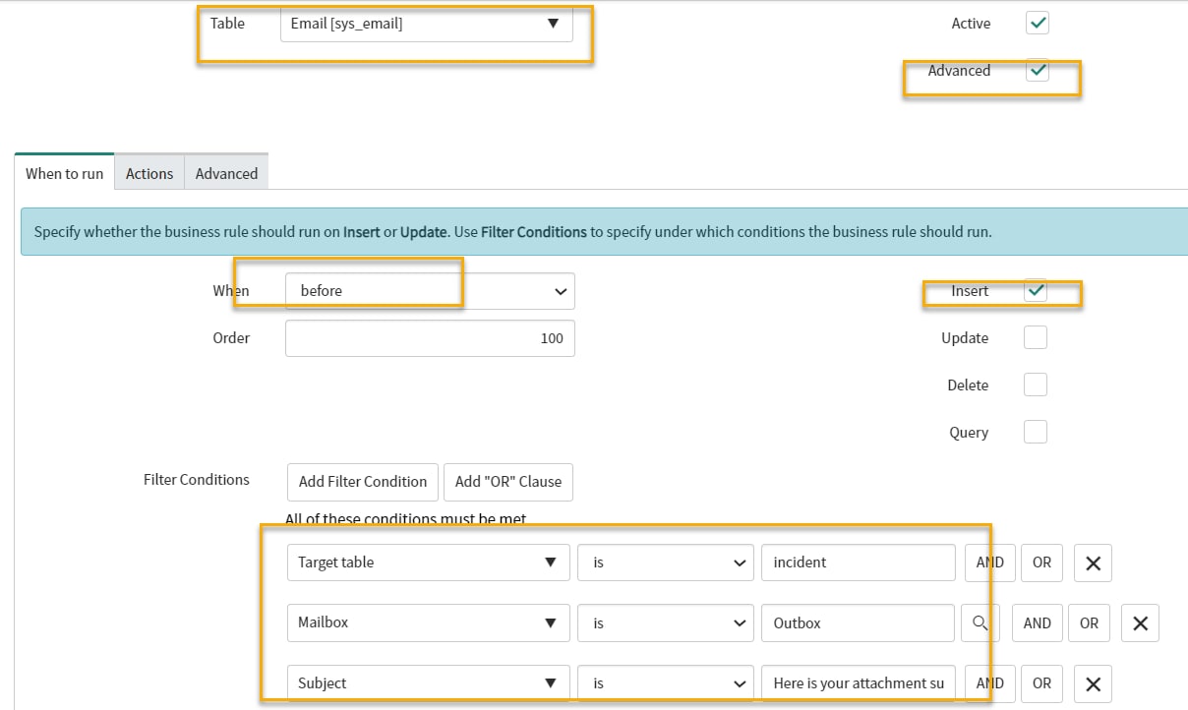Switch to the Actions tab
The width and height of the screenshot is (1188, 710).
[148, 172]
